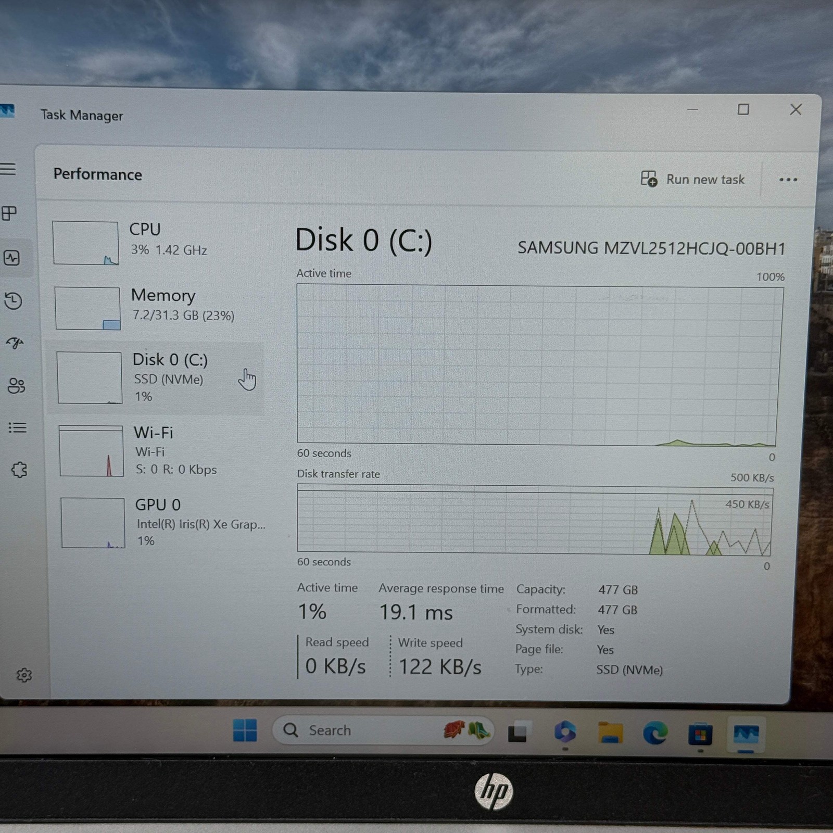Open Copilot from the taskbar
Image resolution: width=833 pixels, height=833 pixels.
pos(565,733)
